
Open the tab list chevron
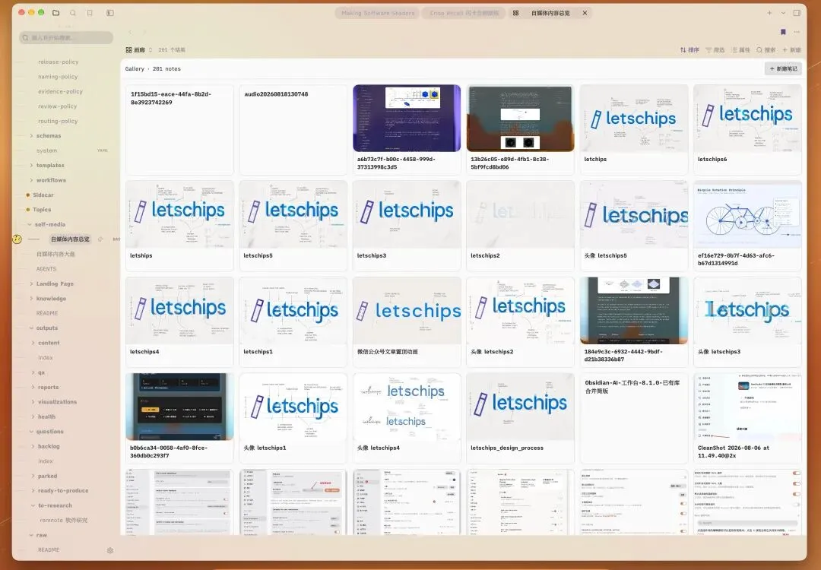[783, 13]
